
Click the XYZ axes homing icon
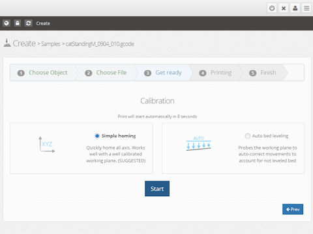click(x=46, y=144)
